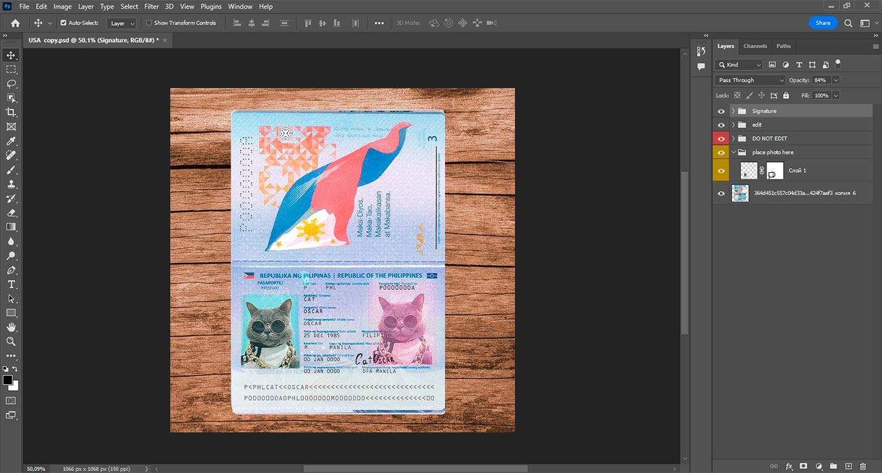This screenshot has width=882, height=473.
Task: Select the Crop tool
Action: pyautogui.click(x=11, y=112)
